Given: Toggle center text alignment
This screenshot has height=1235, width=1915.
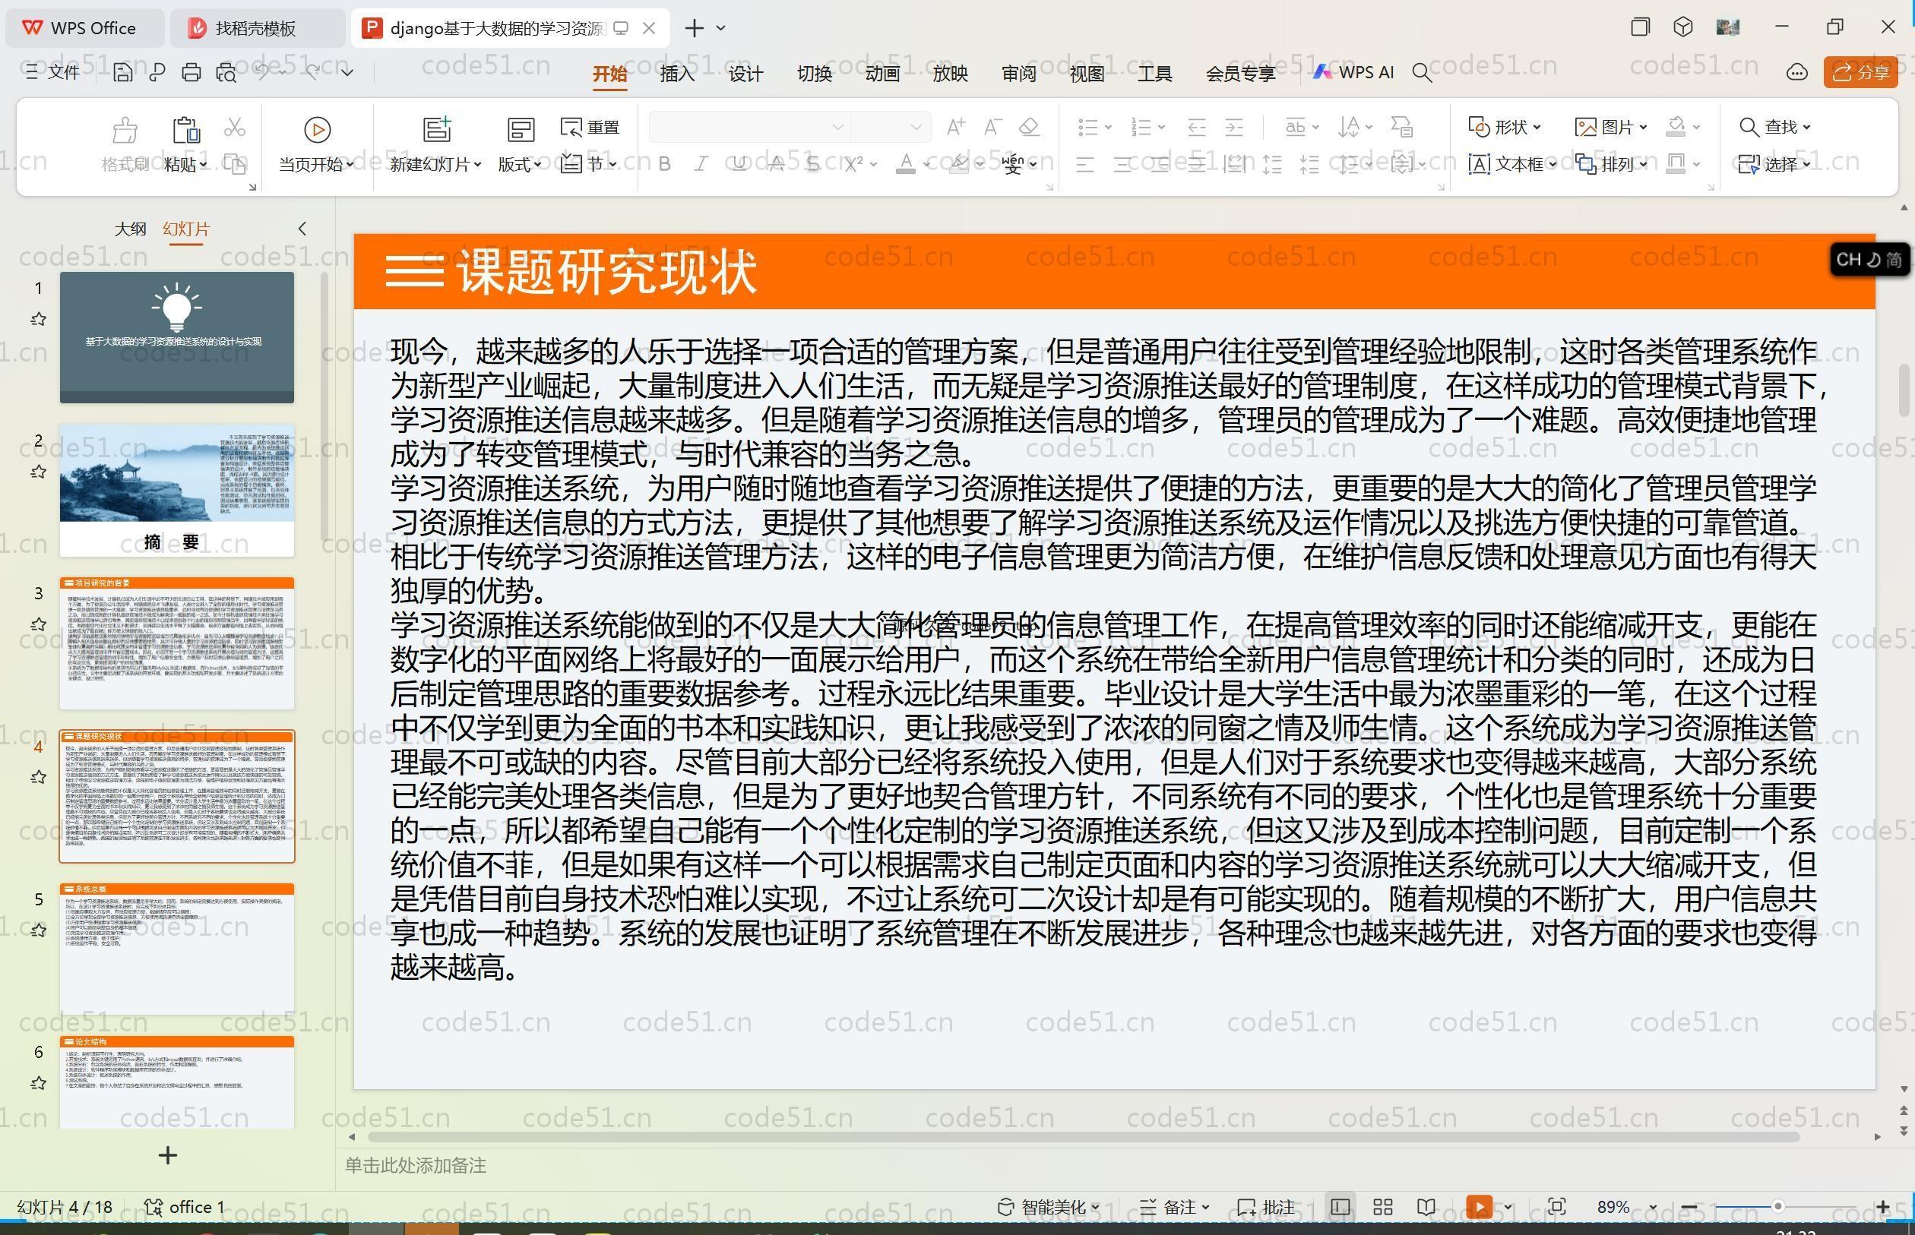Looking at the screenshot, I should coord(1122,166).
